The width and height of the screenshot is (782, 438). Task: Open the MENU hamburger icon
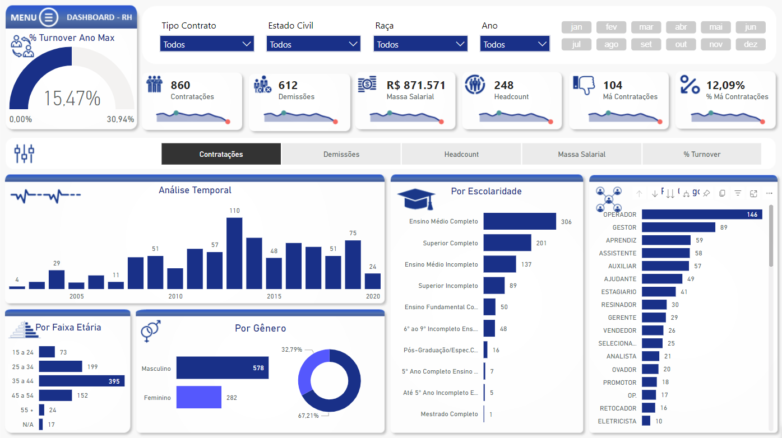click(49, 17)
